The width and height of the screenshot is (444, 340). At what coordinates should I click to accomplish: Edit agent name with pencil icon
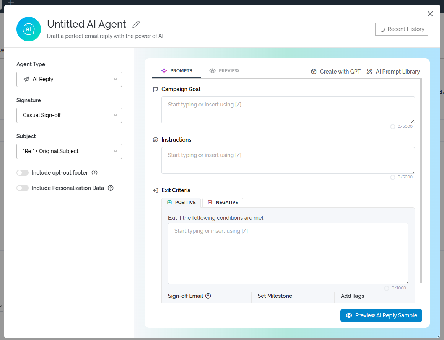tap(136, 25)
